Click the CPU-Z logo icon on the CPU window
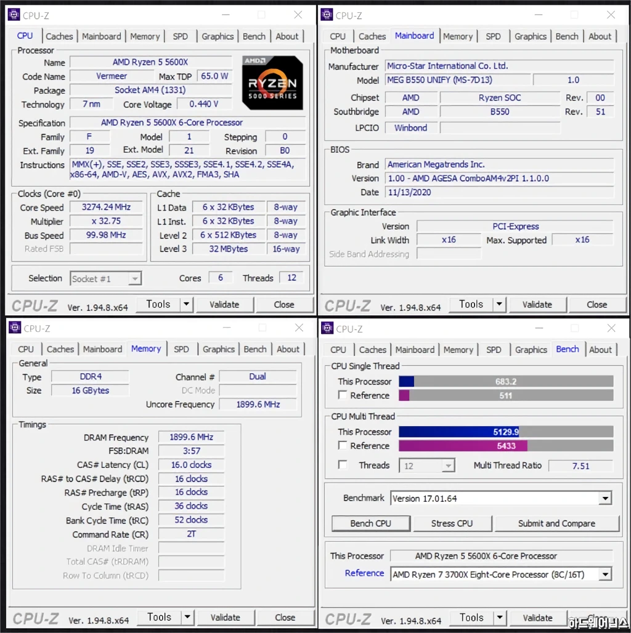631x633 pixels. 14,14
